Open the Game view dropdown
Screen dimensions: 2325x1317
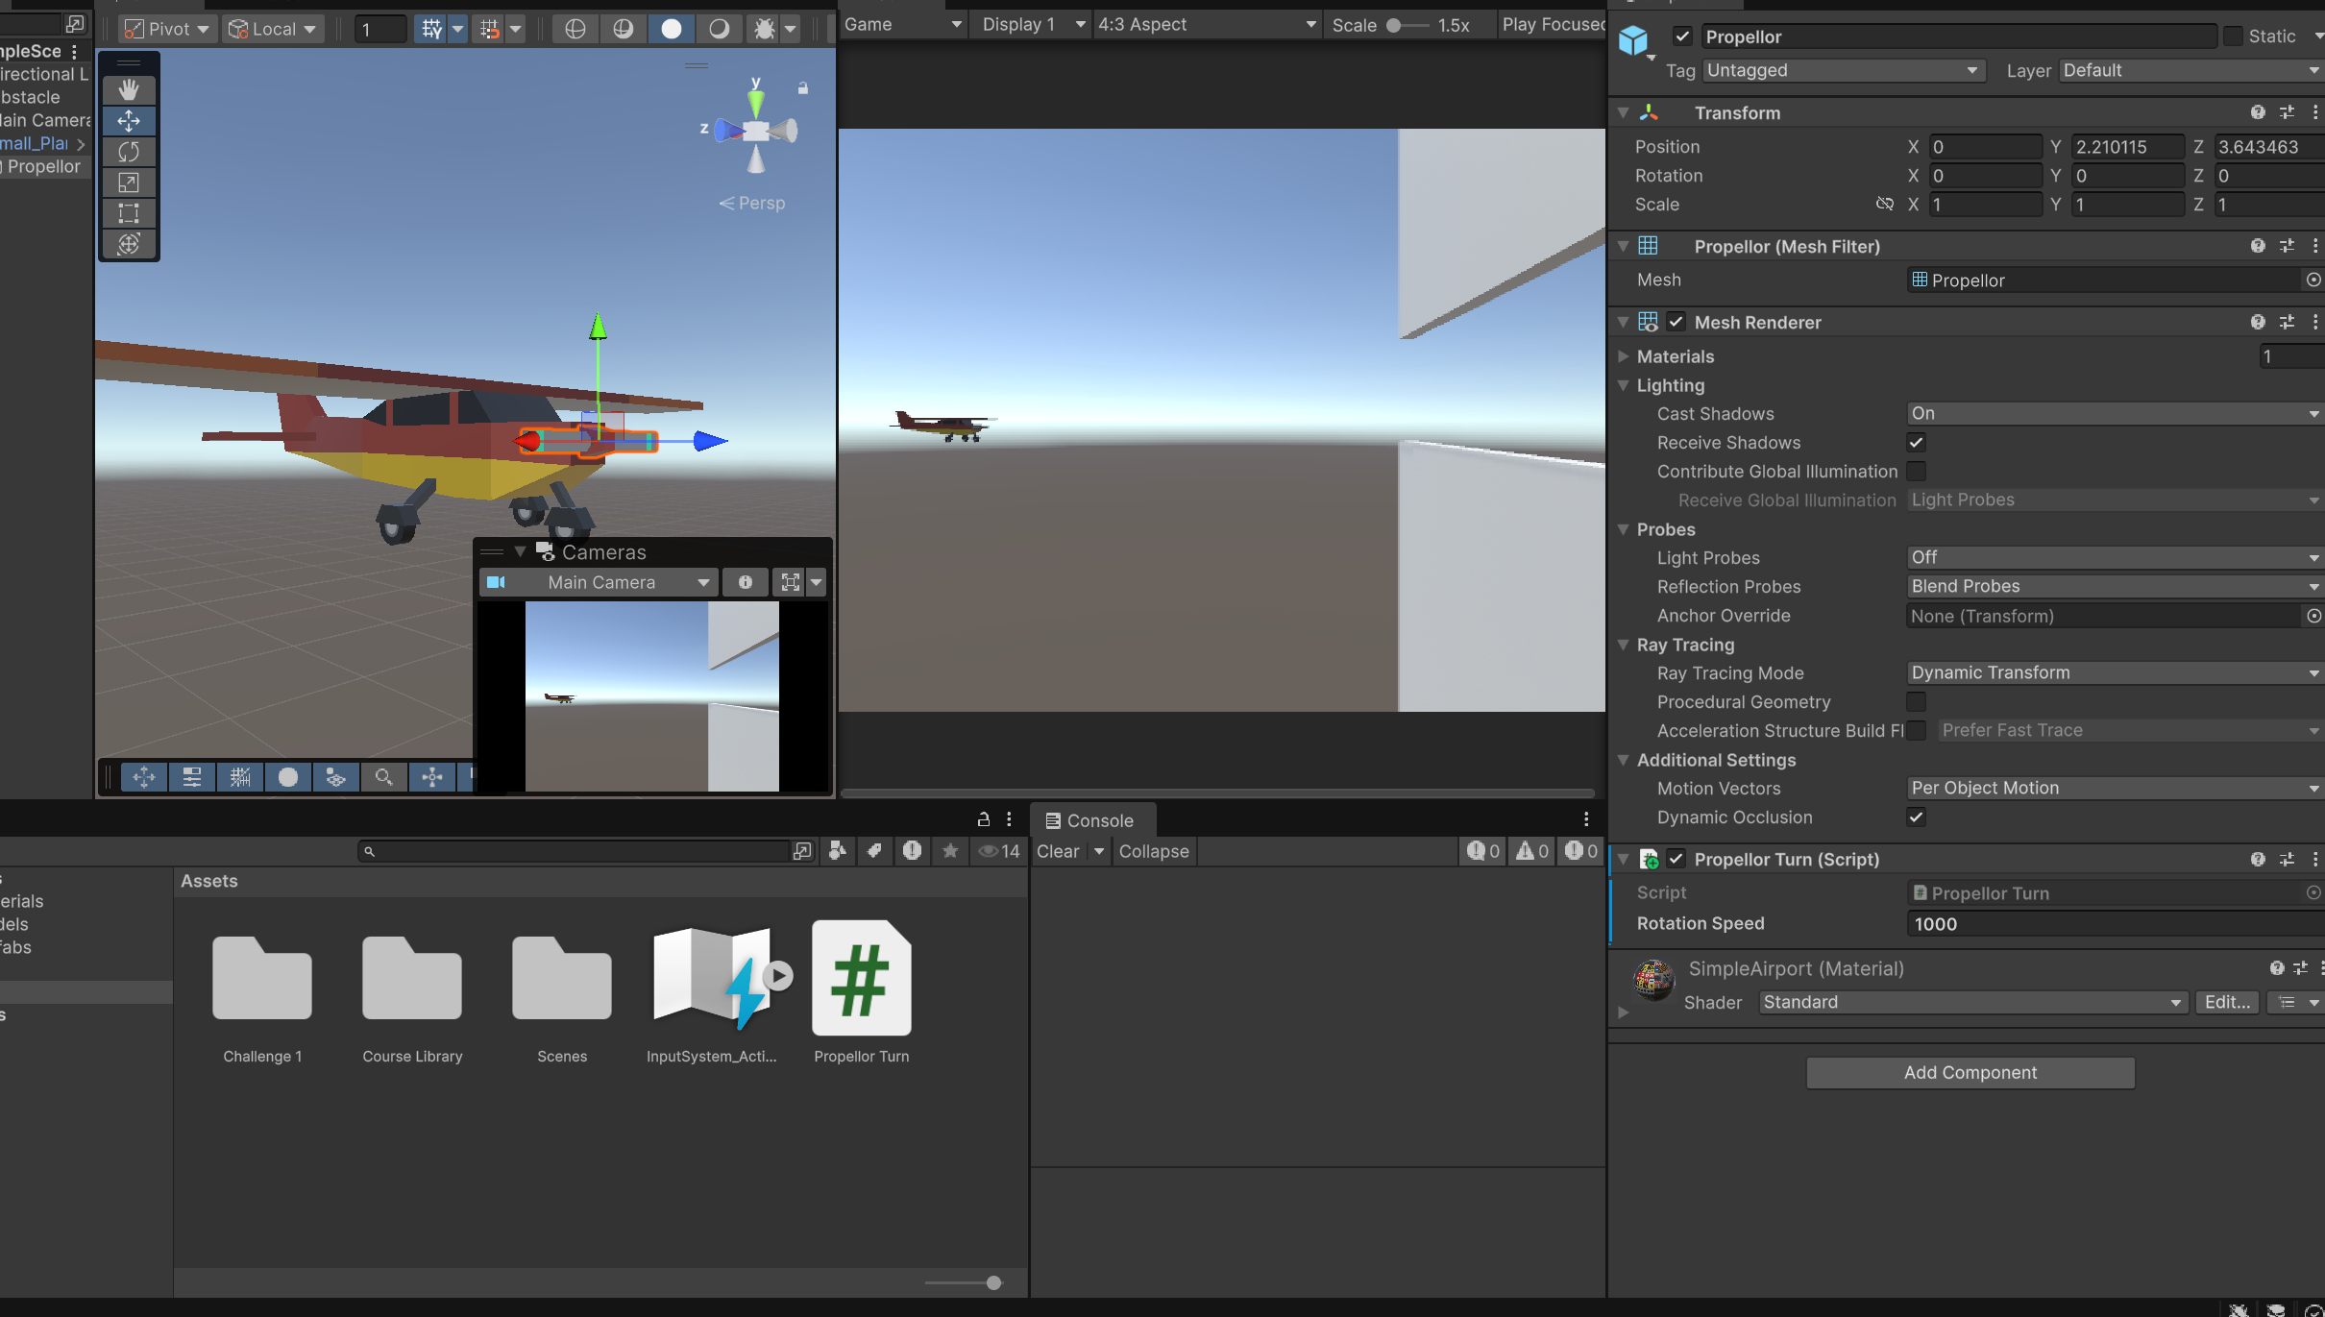902,25
